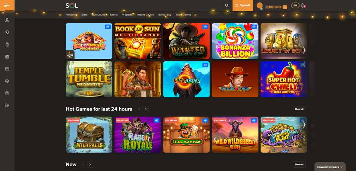Click the plus icon beside USDT balance
Screen dimensions: 356x171
pos(285,7)
